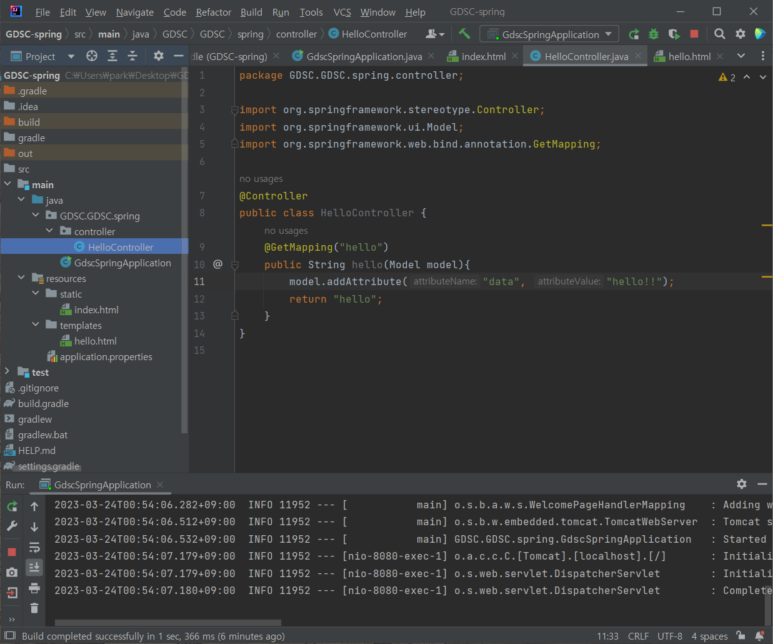The width and height of the screenshot is (773, 644).
Task: Open the File menu
Action: [42, 12]
